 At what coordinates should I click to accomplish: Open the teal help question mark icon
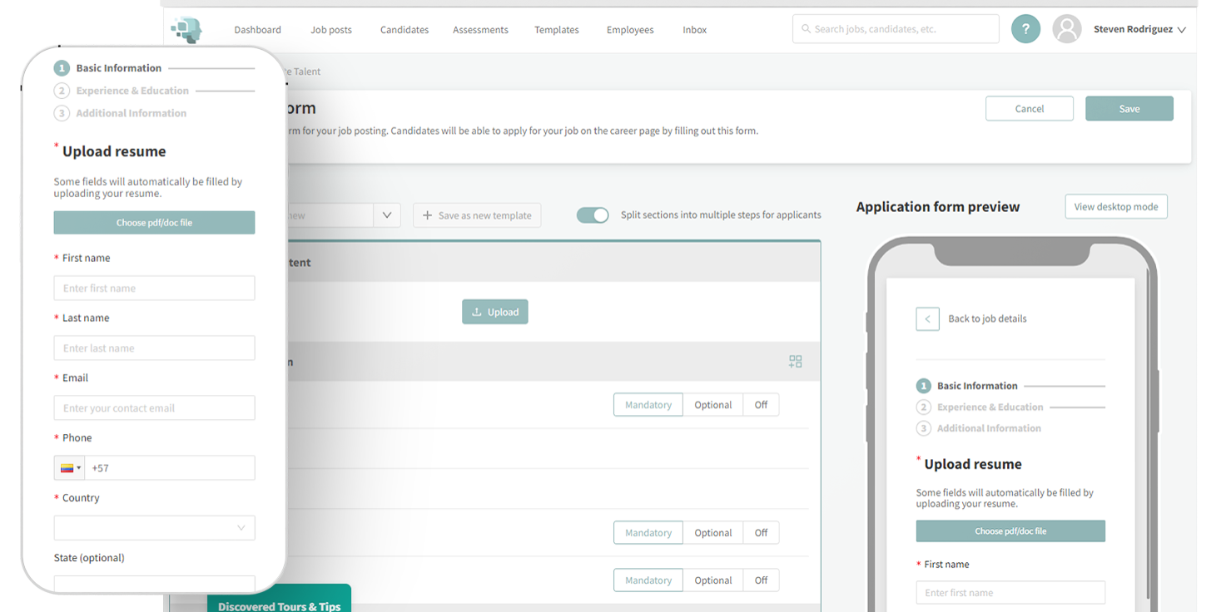pos(1025,28)
